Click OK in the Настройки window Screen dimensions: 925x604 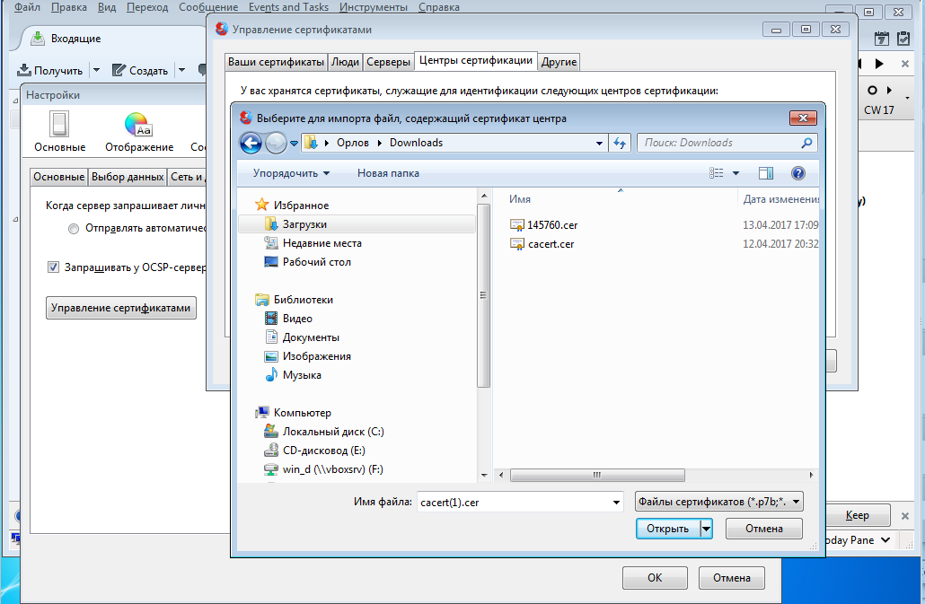tap(655, 578)
